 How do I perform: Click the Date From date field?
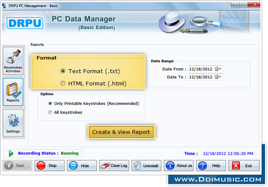tap(206, 69)
